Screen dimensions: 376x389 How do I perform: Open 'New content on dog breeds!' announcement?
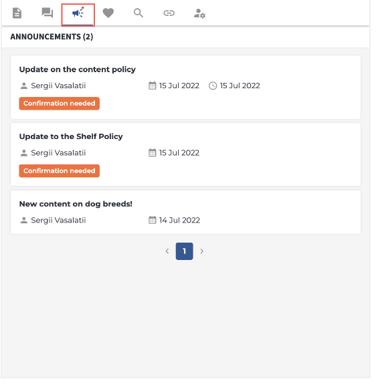click(76, 204)
